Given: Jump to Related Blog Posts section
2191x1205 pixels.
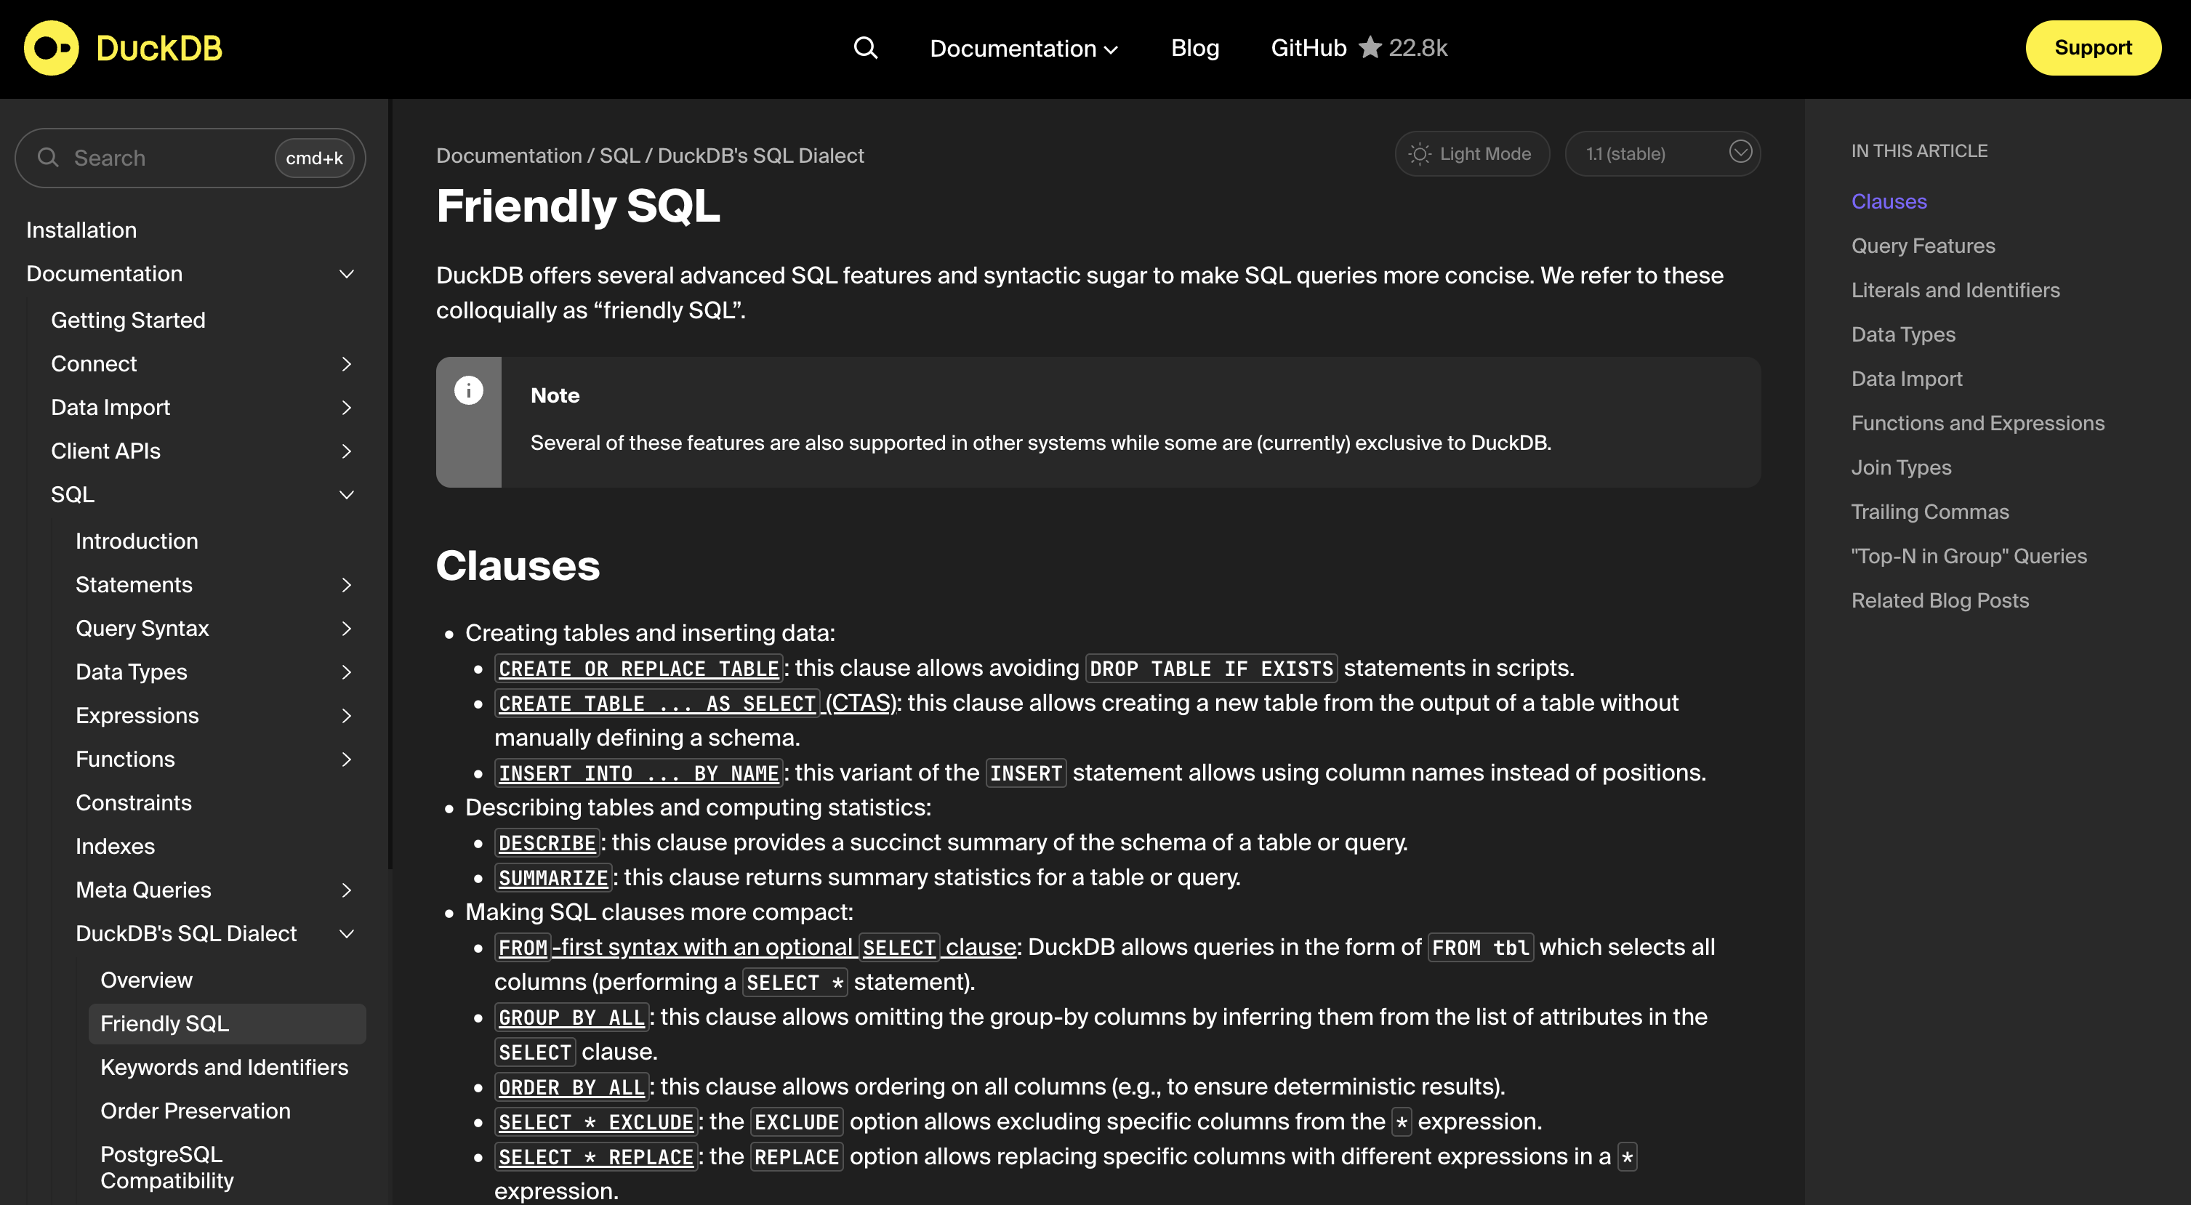Looking at the screenshot, I should 1940,600.
